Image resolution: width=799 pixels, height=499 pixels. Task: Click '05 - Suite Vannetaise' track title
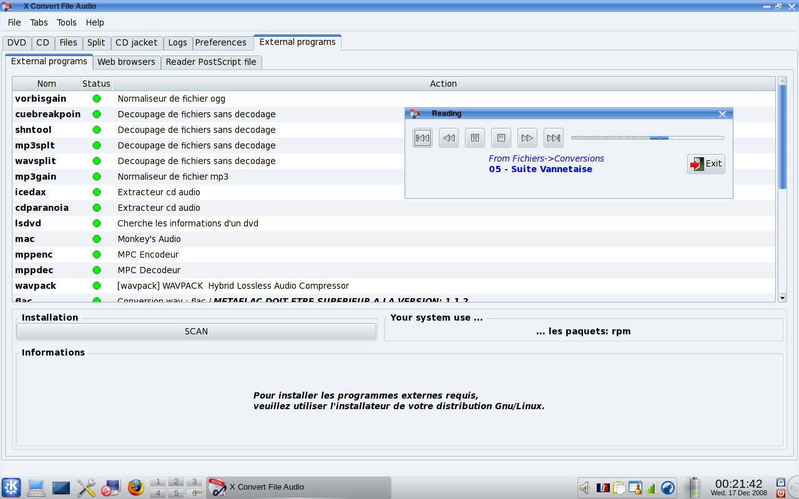point(541,169)
